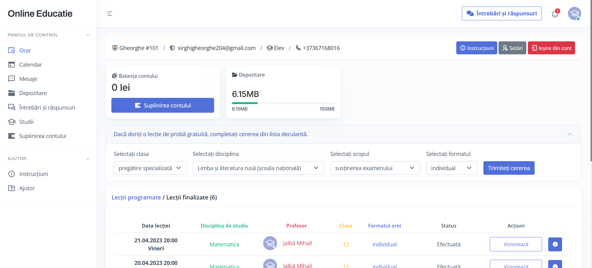This screenshot has width=592, height=268.
Task: Click the storage usage progress bar
Action: tap(283, 103)
